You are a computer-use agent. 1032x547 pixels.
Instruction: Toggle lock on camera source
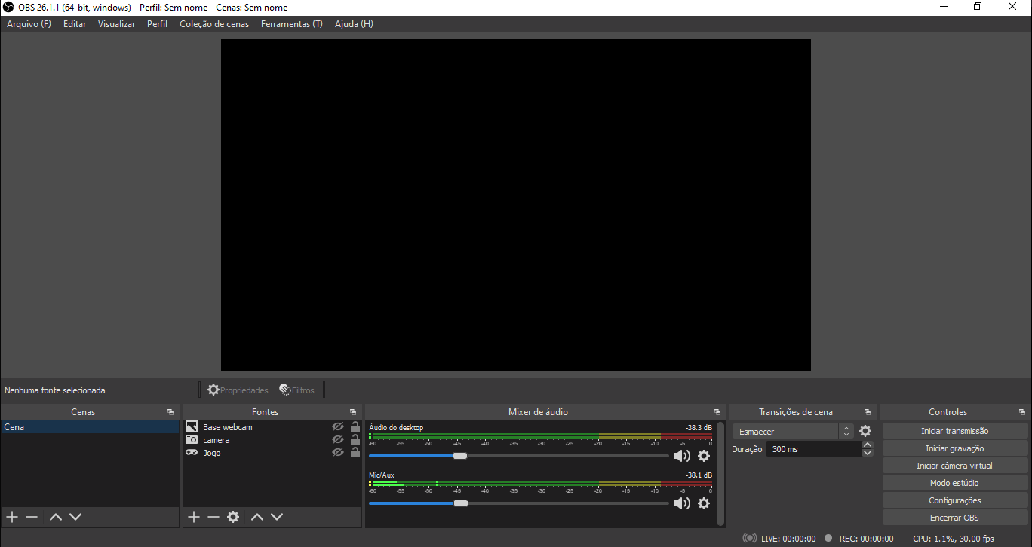pos(355,440)
